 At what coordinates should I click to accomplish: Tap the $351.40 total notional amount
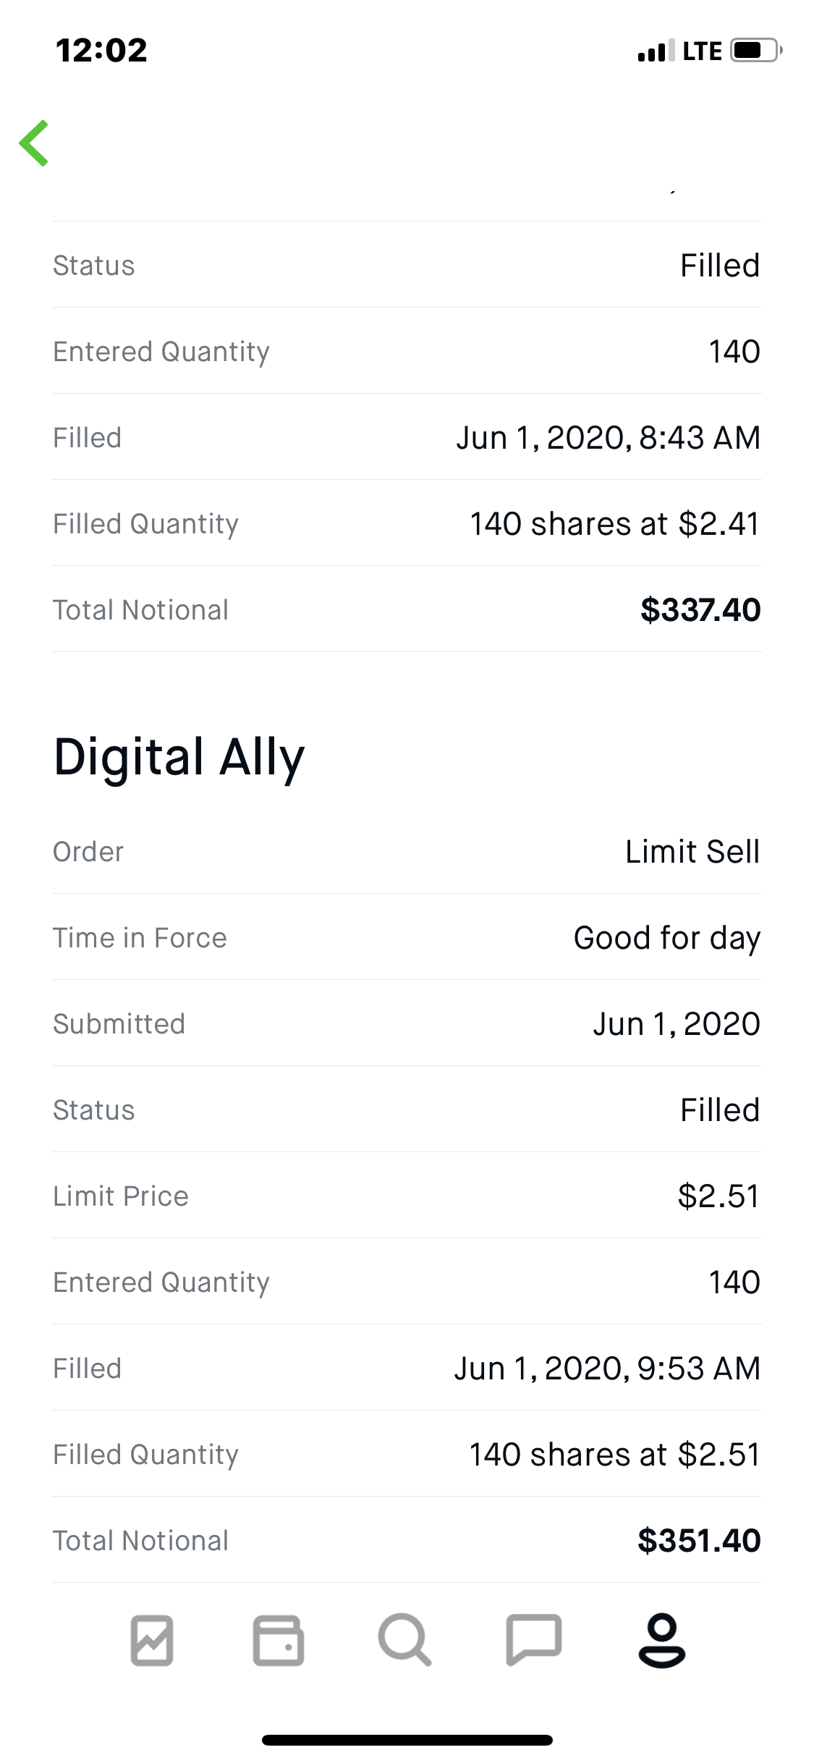(x=698, y=1540)
